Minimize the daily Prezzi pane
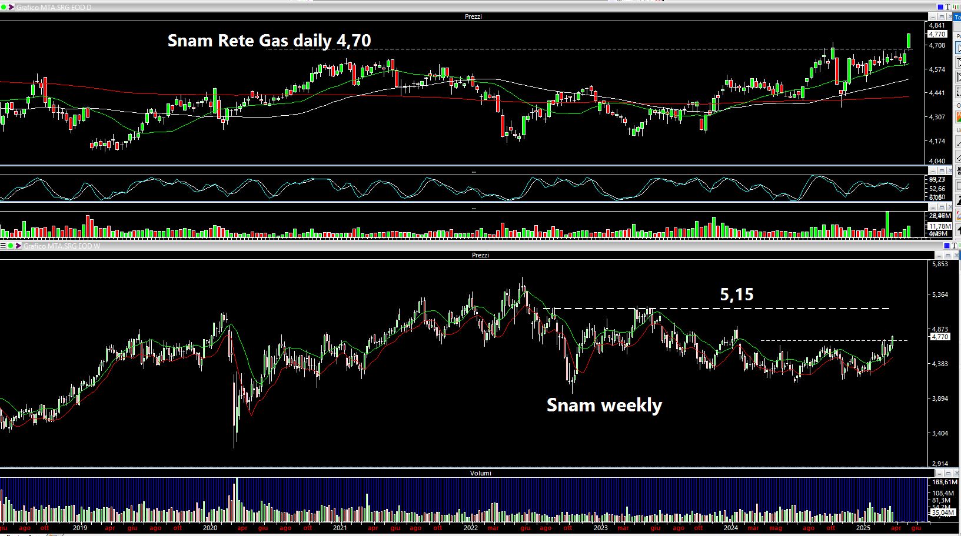Screen dimensions: 961x536 click(933, 16)
